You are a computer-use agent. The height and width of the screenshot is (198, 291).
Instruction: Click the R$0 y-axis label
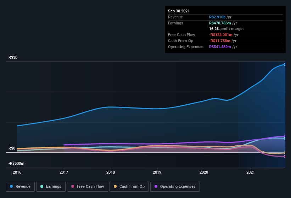coord(12,148)
